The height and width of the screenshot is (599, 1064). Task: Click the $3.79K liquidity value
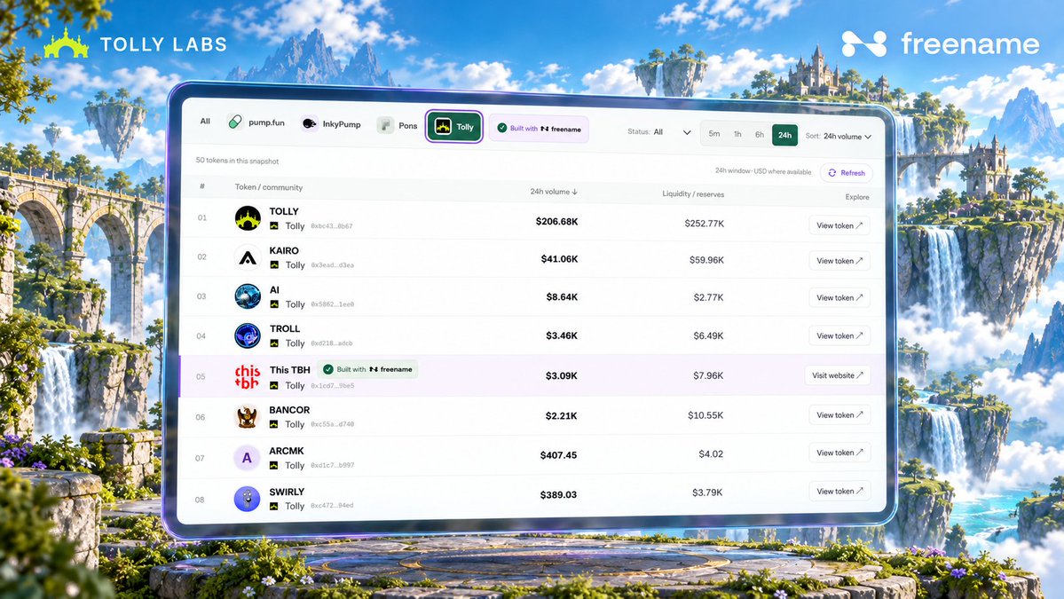coord(707,493)
